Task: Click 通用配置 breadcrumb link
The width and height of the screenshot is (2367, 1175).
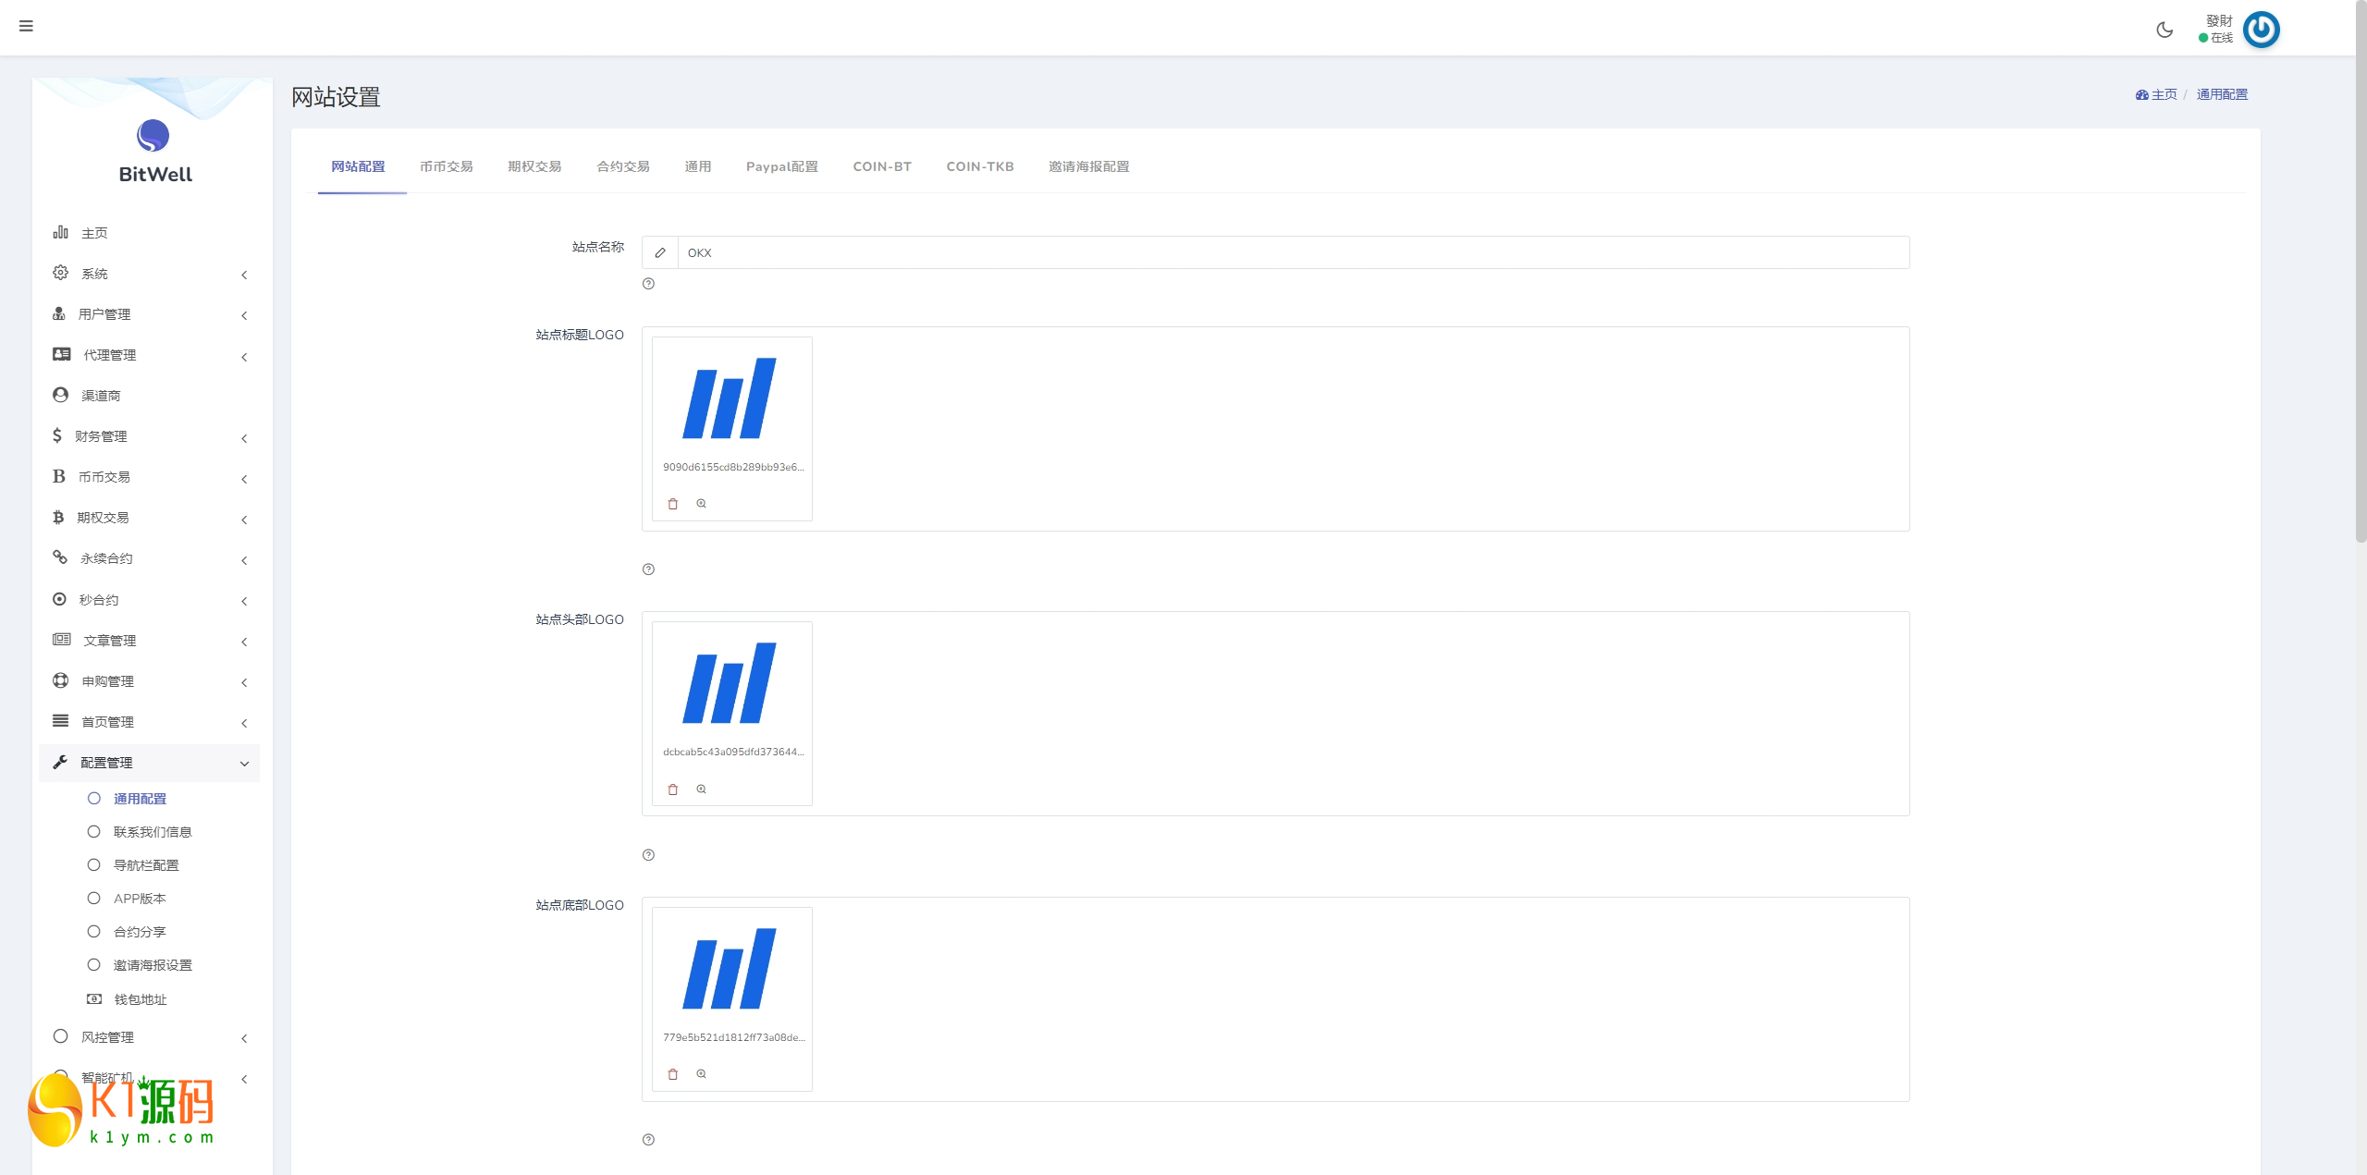Action: click(x=2222, y=94)
